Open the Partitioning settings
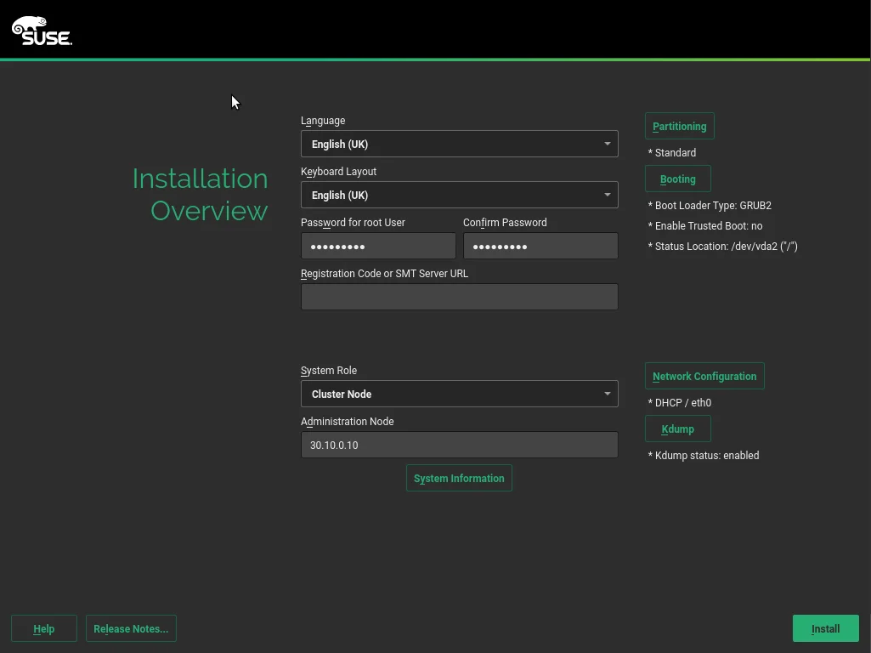871x653 pixels. point(679,126)
